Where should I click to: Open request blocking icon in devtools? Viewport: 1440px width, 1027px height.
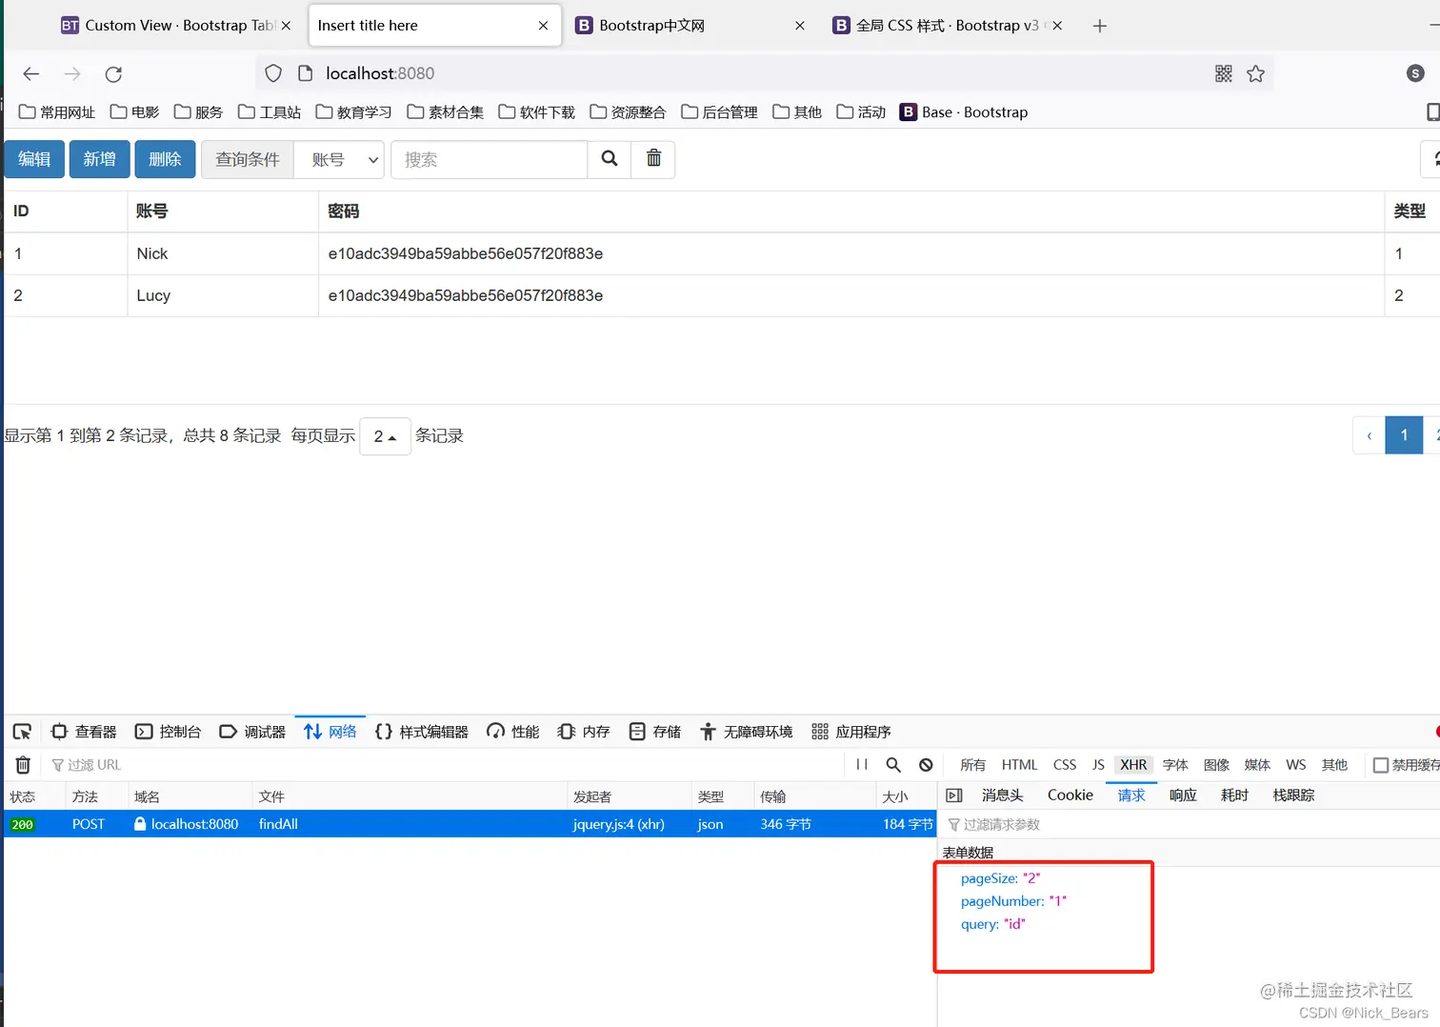pos(926,765)
